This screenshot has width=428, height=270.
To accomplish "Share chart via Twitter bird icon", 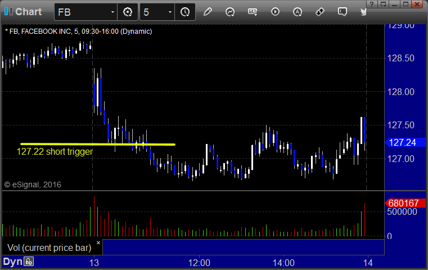I will pyautogui.click(x=363, y=12).
